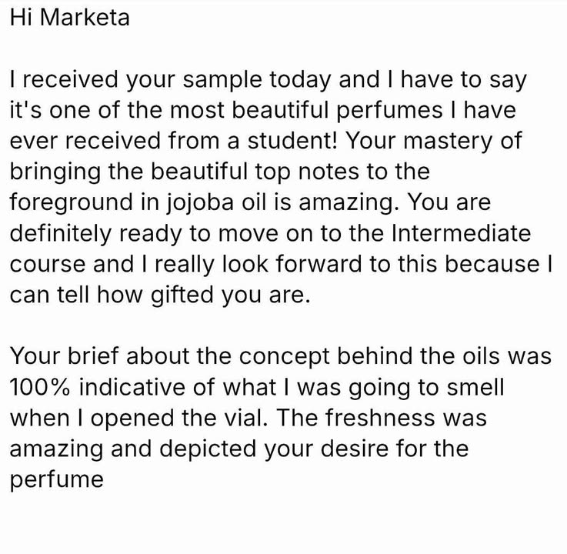Click the text "100%"
This screenshot has width=567, height=554.
(40, 387)
